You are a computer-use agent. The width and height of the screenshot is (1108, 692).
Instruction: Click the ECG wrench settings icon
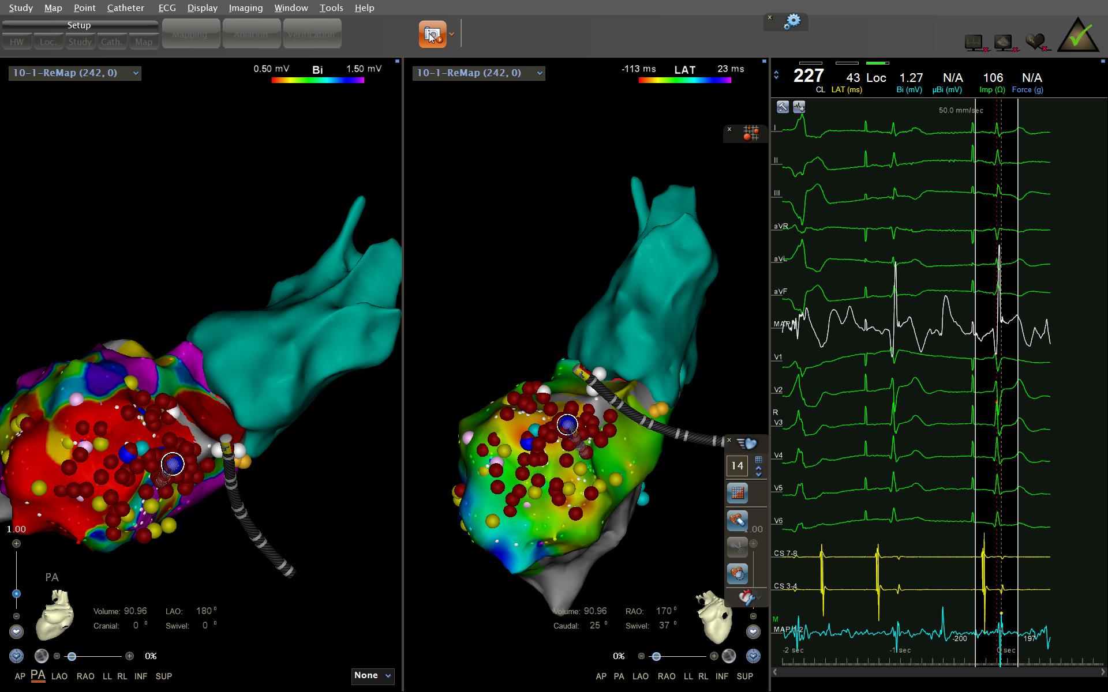(x=783, y=107)
